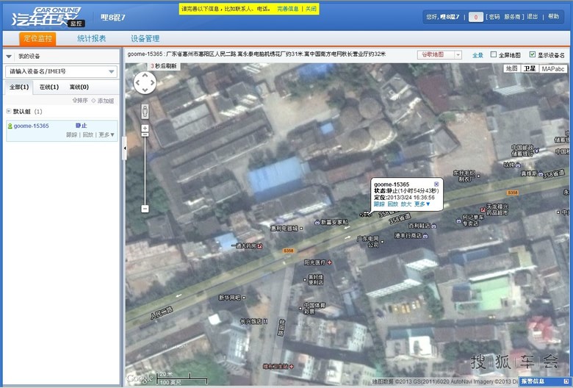The image size is (573, 388).
Task: Switch to the 在线(1) device tab
Action: click(x=49, y=87)
